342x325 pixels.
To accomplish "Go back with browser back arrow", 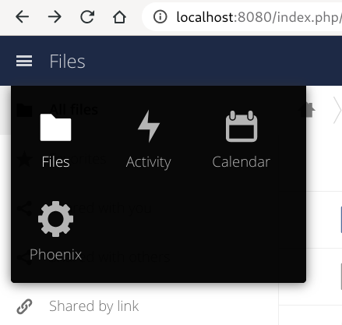I will pos(22,17).
